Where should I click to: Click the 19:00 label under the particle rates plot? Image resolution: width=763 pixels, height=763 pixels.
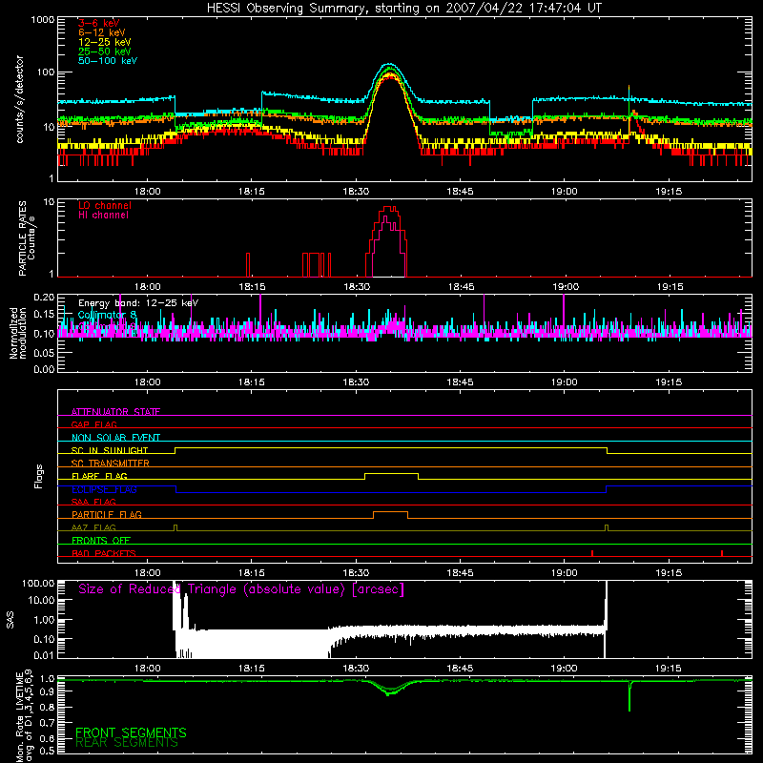point(565,287)
